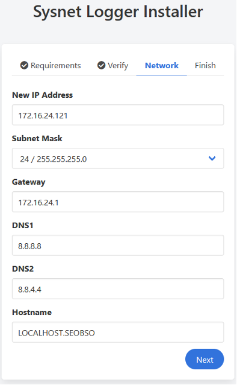Click the Sysnet Logger Installer heading

click(118, 12)
